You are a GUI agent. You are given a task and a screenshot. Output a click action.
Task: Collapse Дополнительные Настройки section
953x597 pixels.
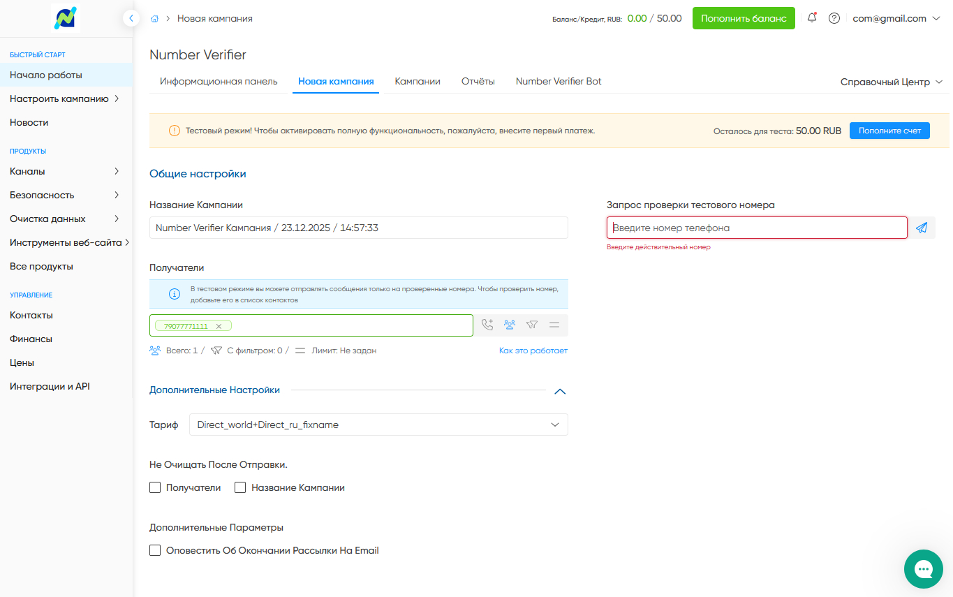(559, 391)
